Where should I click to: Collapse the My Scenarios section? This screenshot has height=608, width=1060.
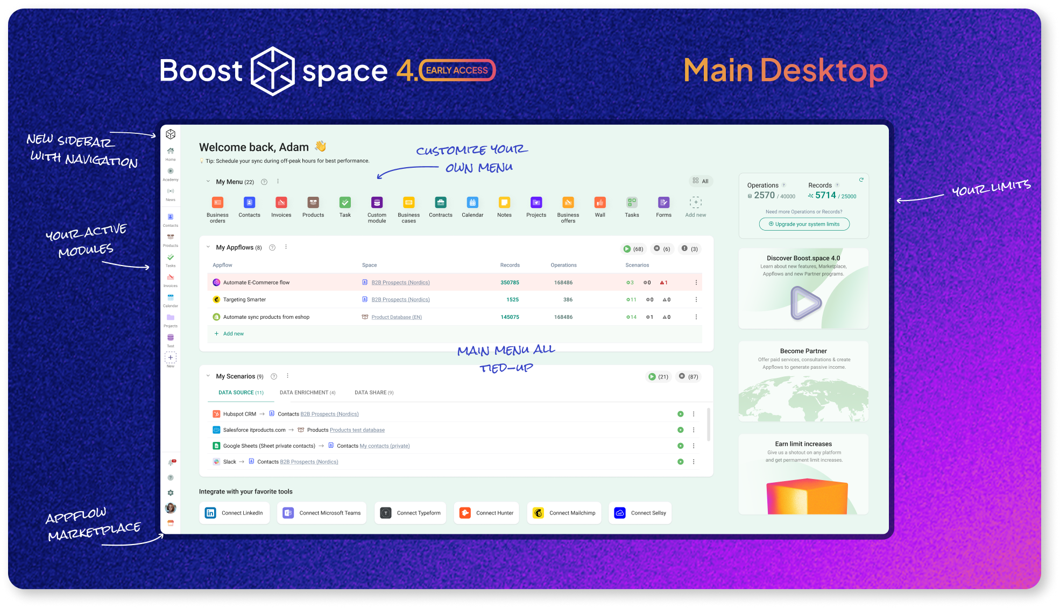pos(208,376)
